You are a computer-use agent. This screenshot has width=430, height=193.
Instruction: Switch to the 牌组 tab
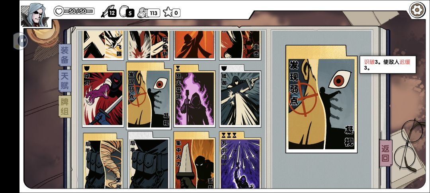[x=65, y=106]
